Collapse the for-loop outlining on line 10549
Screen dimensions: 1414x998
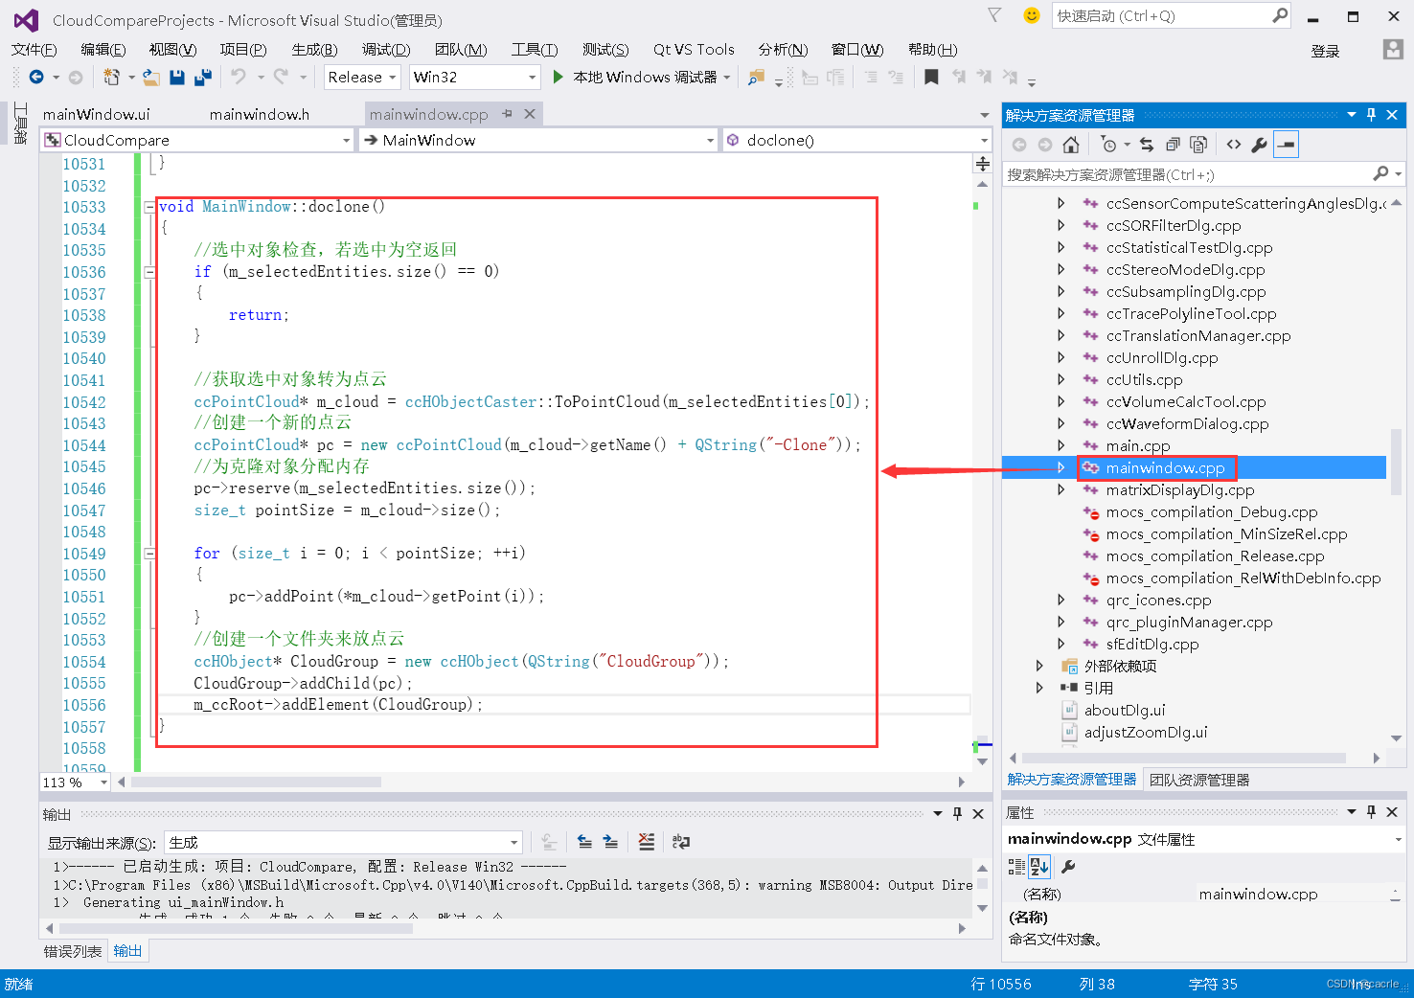click(149, 554)
